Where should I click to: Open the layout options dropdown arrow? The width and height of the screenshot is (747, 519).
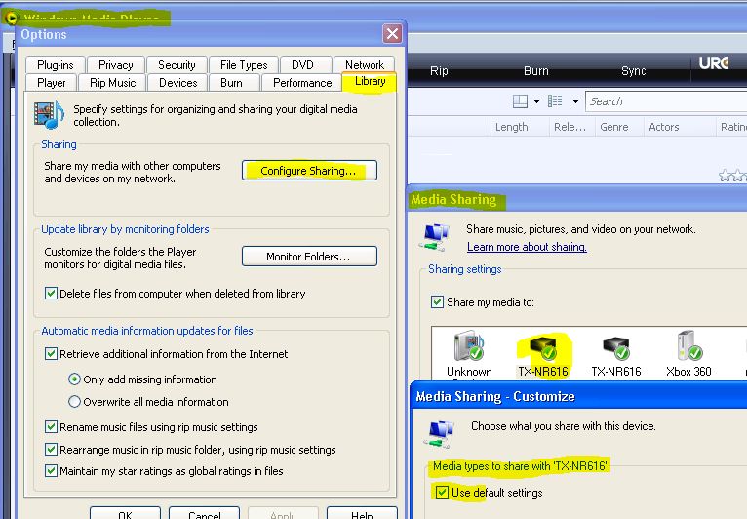(536, 101)
